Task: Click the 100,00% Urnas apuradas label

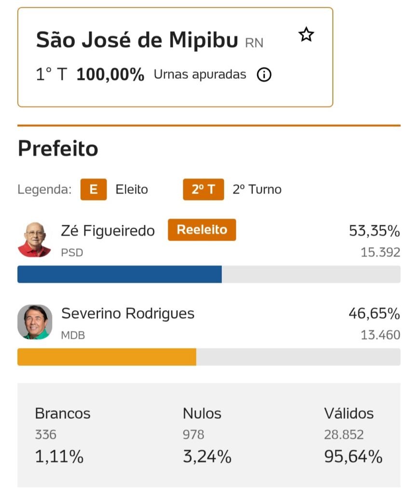Action: point(110,75)
